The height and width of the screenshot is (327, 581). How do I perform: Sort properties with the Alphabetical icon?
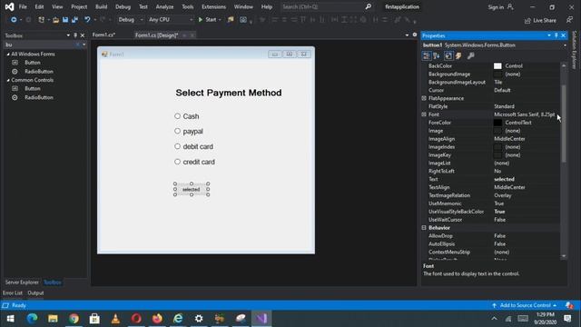[x=437, y=56]
